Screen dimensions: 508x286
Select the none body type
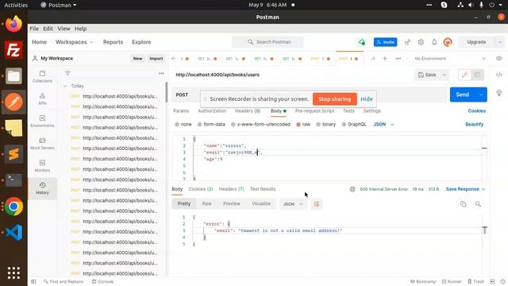[x=183, y=124]
